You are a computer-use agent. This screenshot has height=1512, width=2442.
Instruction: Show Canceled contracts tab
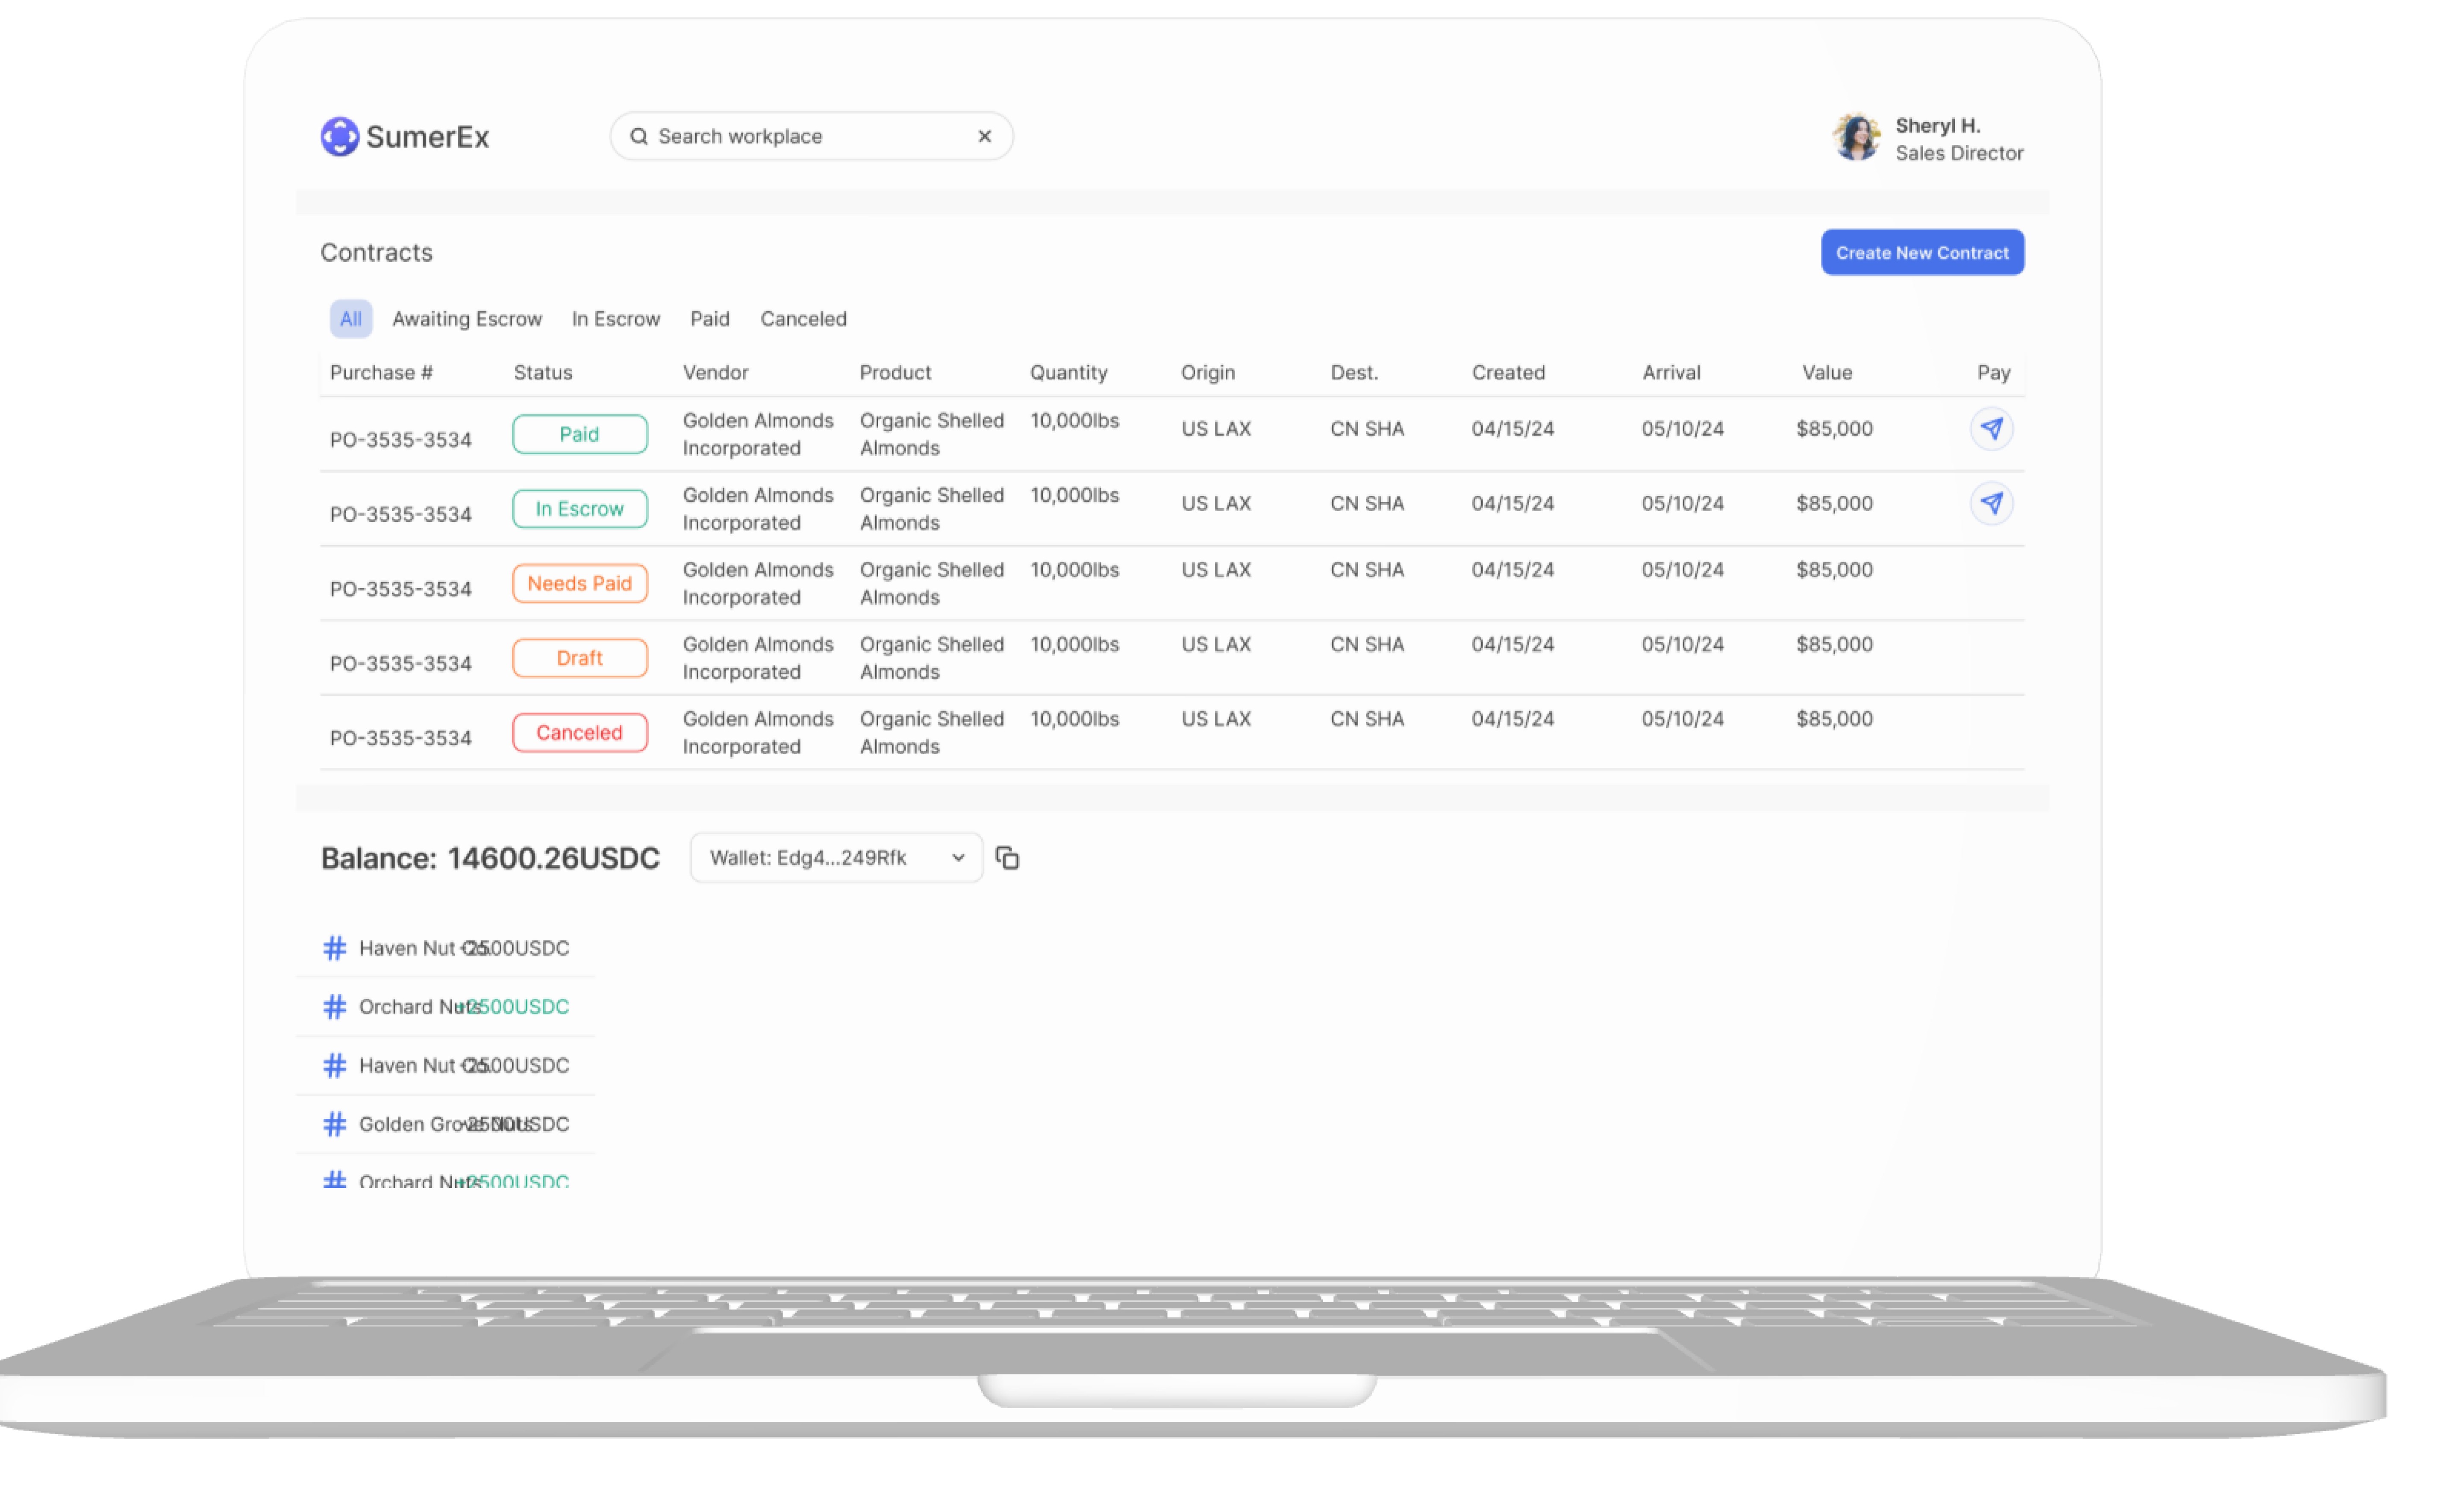point(802,319)
